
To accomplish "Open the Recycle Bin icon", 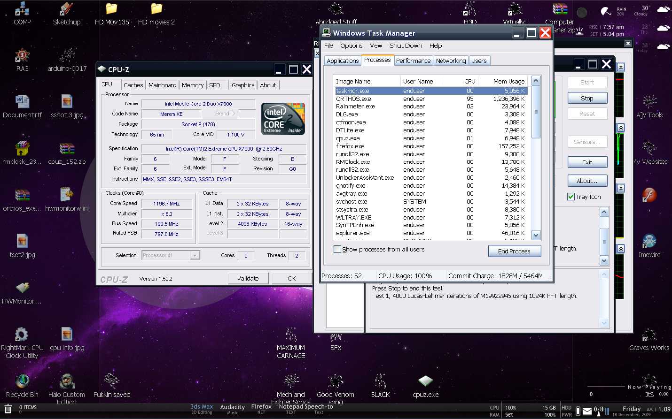I will (22, 381).
